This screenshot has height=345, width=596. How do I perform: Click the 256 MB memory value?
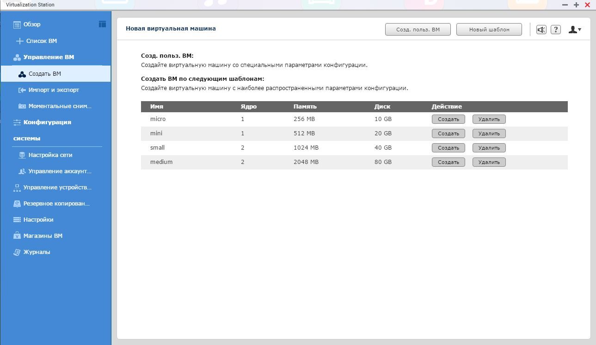point(304,119)
